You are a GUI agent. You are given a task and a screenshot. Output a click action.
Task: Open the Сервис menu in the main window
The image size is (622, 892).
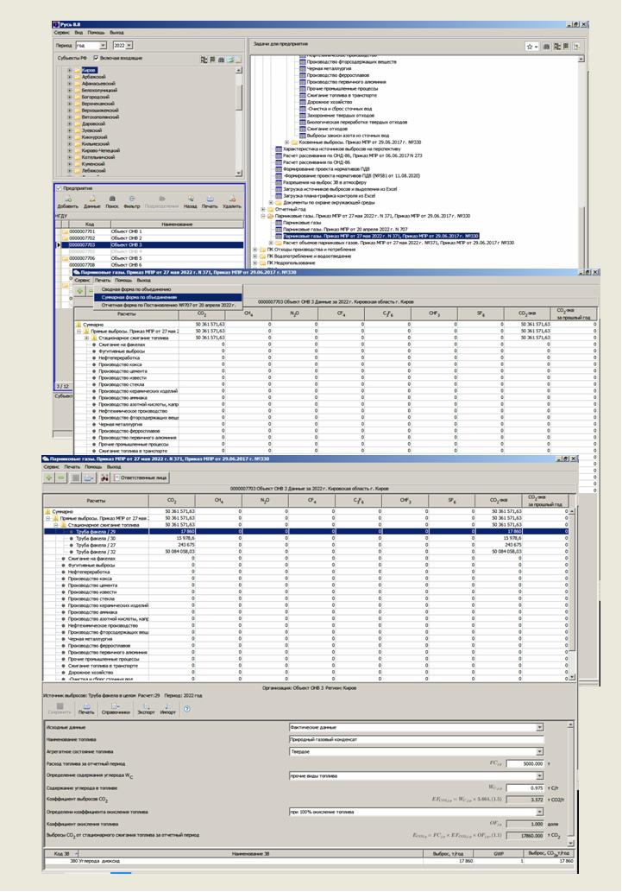click(61, 32)
